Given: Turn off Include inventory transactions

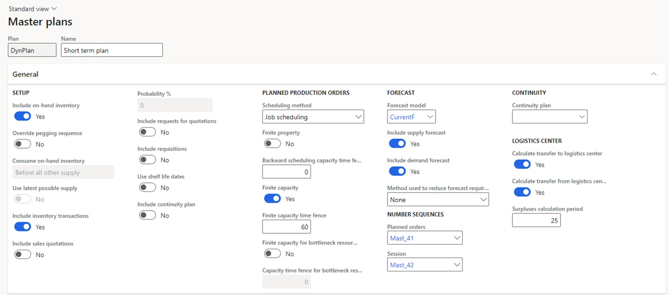Looking at the screenshot, I should click(23, 227).
